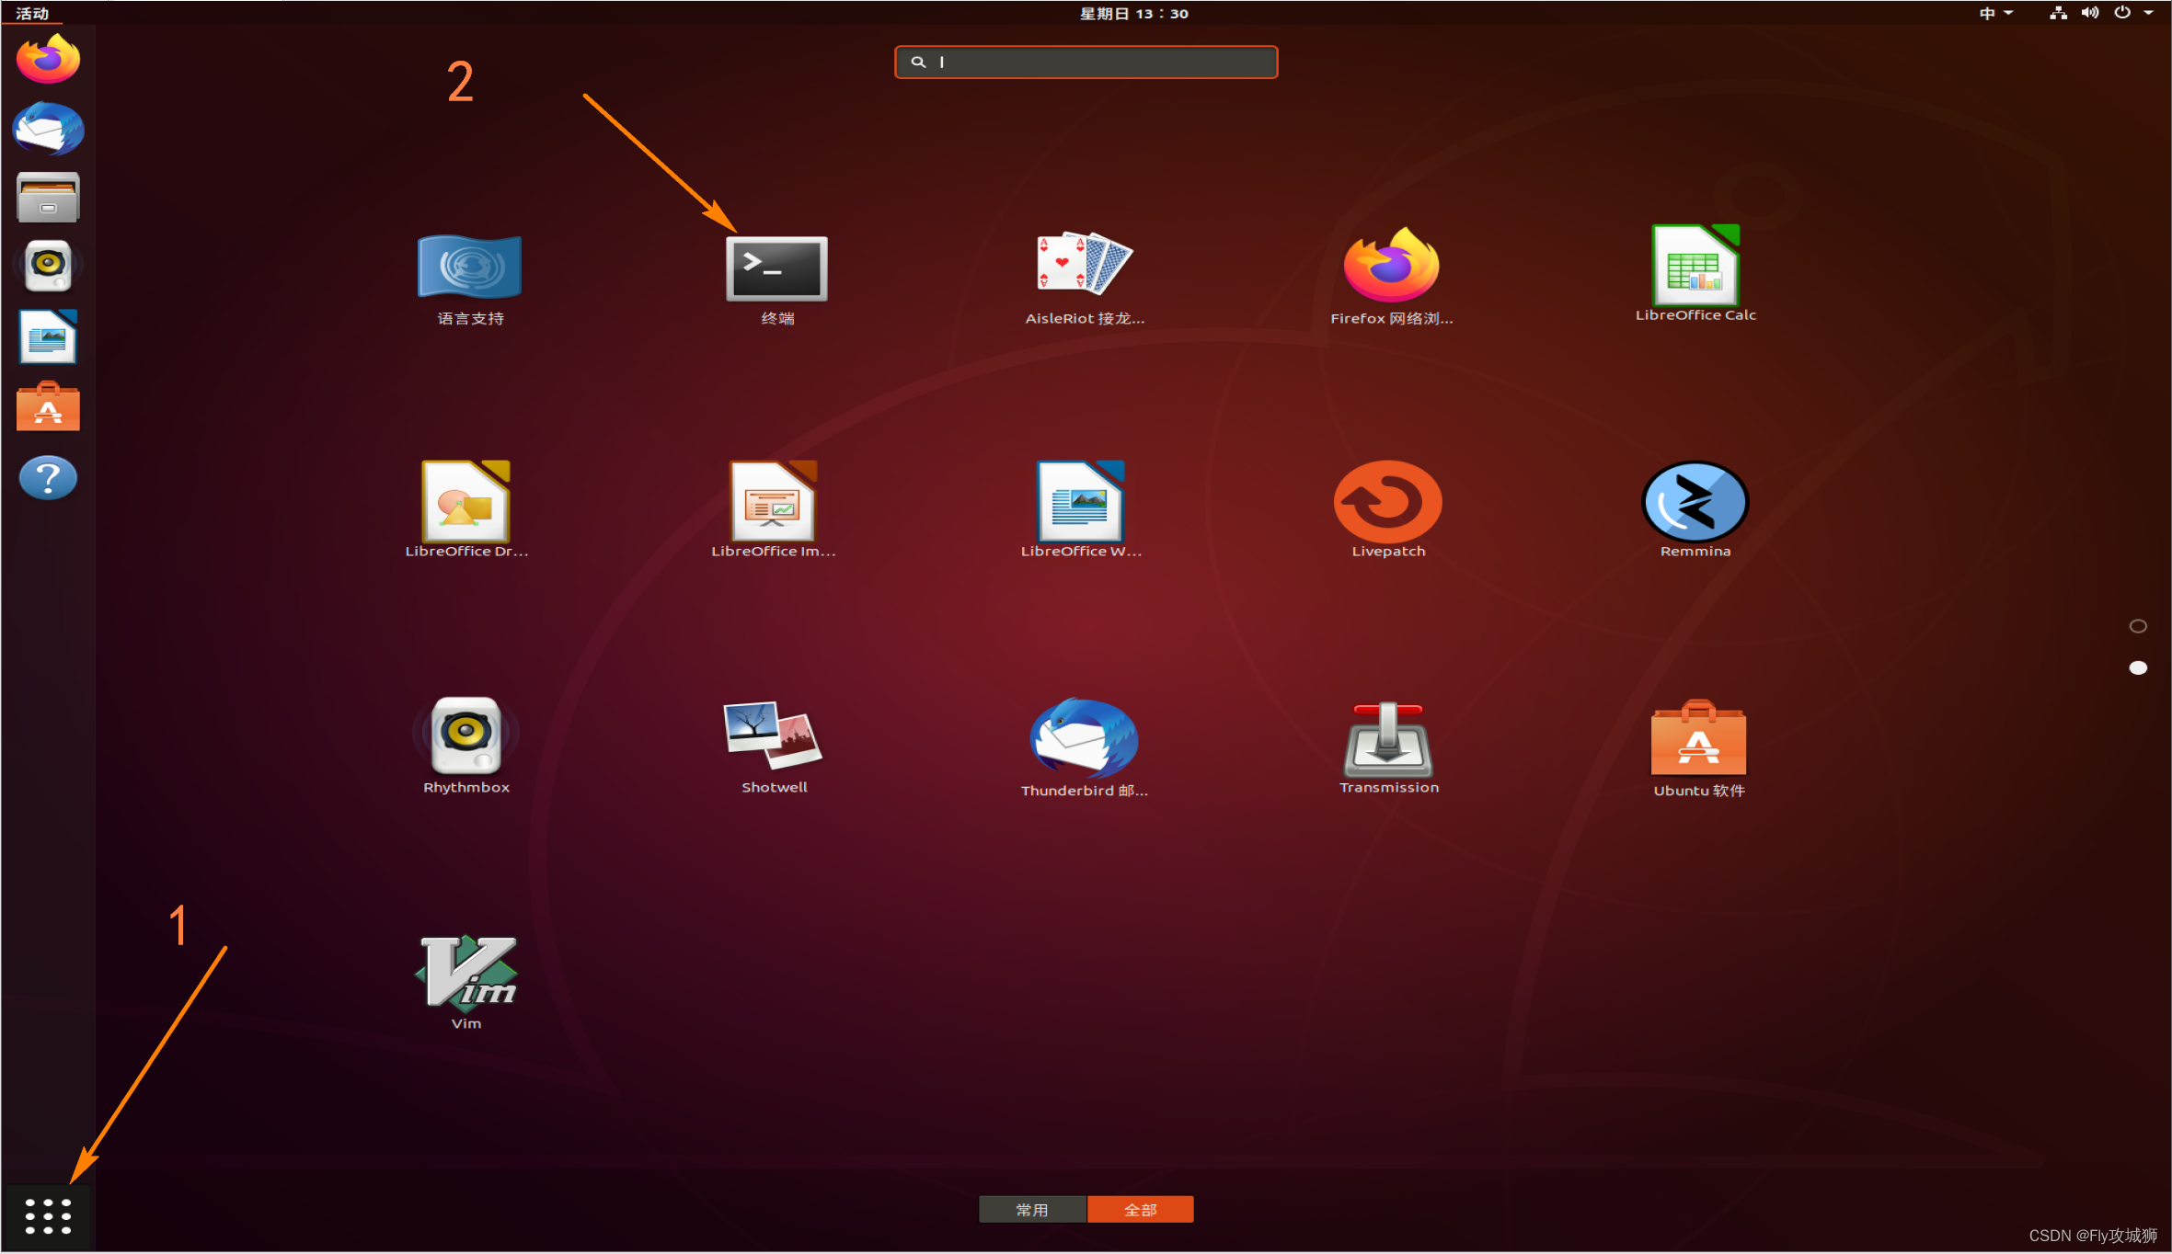Open LibreOffice Calc from app grid
The image size is (2172, 1254).
point(1695,267)
